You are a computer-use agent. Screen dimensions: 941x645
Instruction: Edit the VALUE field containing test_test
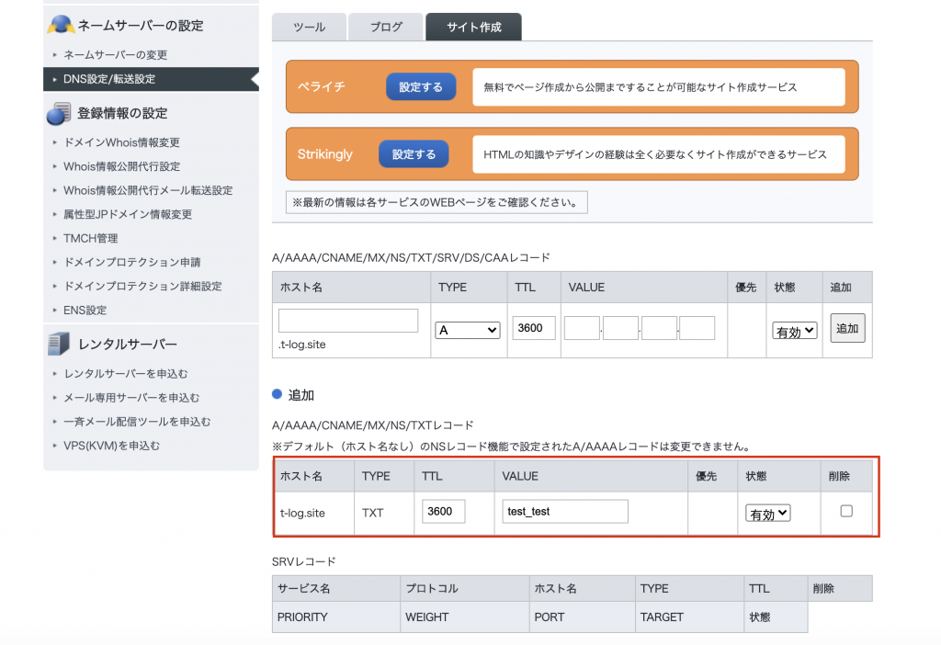pos(565,511)
